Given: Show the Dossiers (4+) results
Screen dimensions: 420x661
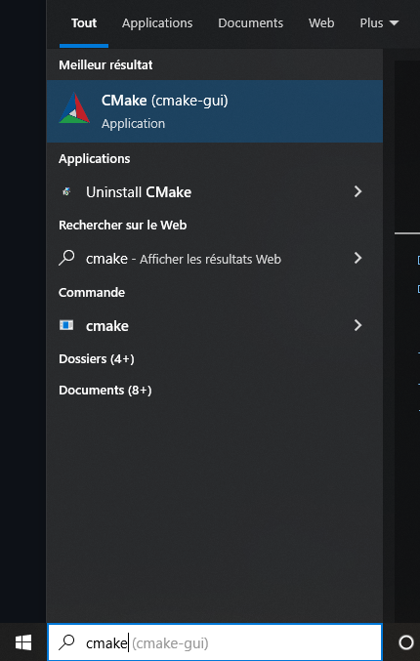Looking at the screenshot, I should 97,358.
